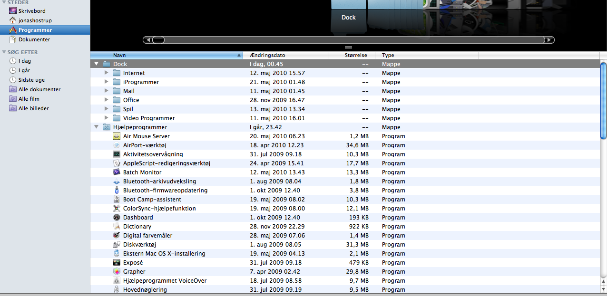The image size is (607, 296).
Task: Click the Exposé app icon
Action: click(x=117, y=263)
